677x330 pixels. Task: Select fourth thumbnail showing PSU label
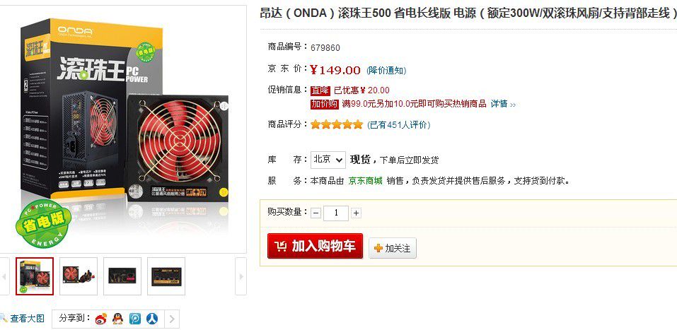166,276
